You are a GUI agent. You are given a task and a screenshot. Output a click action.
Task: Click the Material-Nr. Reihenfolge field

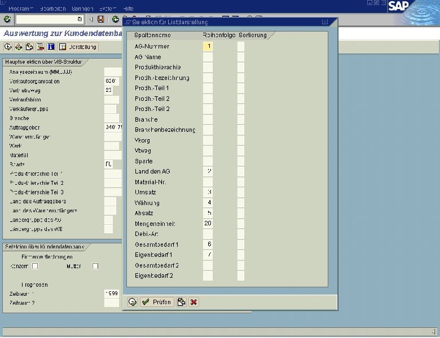tap(208, 182)
